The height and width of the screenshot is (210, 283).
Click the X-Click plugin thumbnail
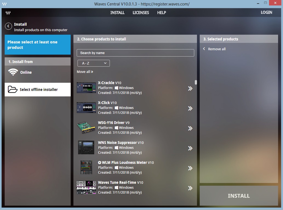point(86,108)
